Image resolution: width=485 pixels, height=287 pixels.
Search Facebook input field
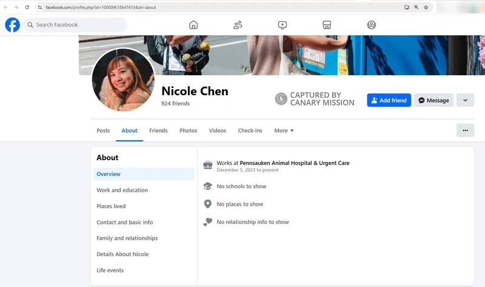point(75,25)
